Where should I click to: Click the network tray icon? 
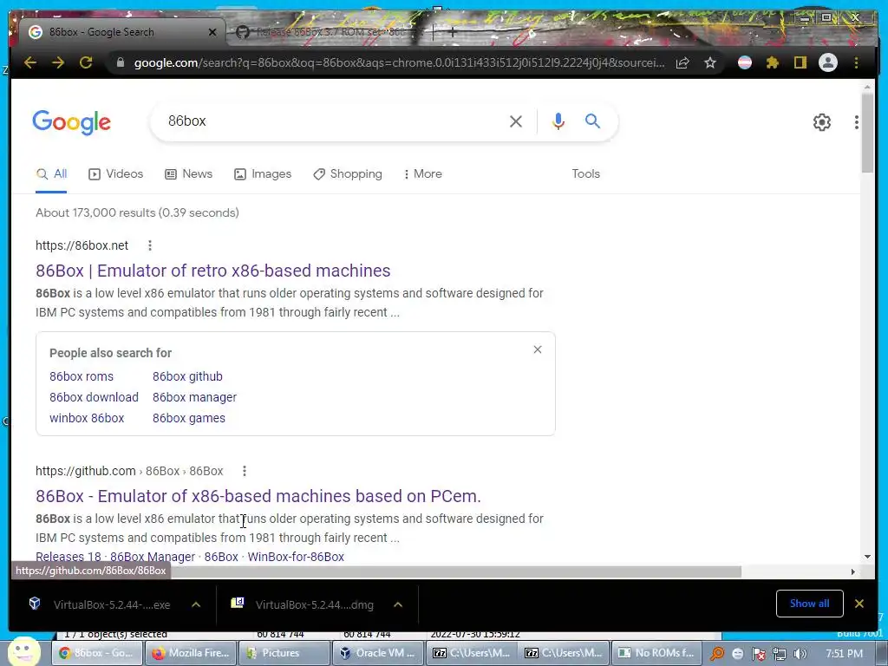click(x=780, y=654)
